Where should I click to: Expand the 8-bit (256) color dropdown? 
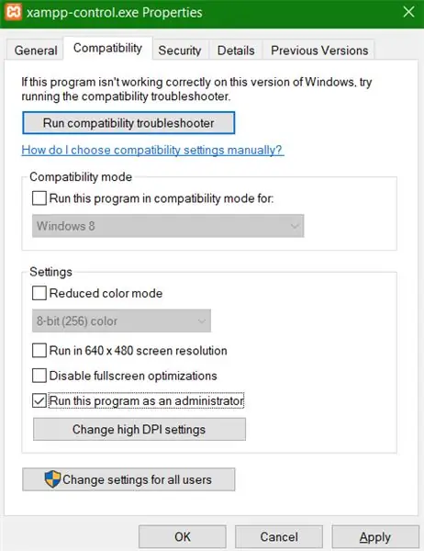click(x=121, y=320)
